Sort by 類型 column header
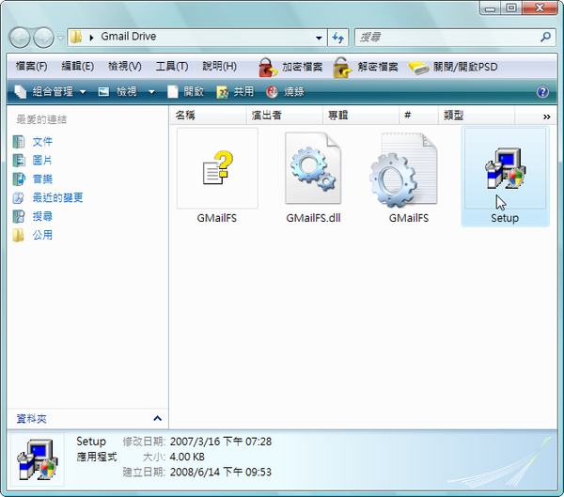564x497 pixels. point(477,116)
